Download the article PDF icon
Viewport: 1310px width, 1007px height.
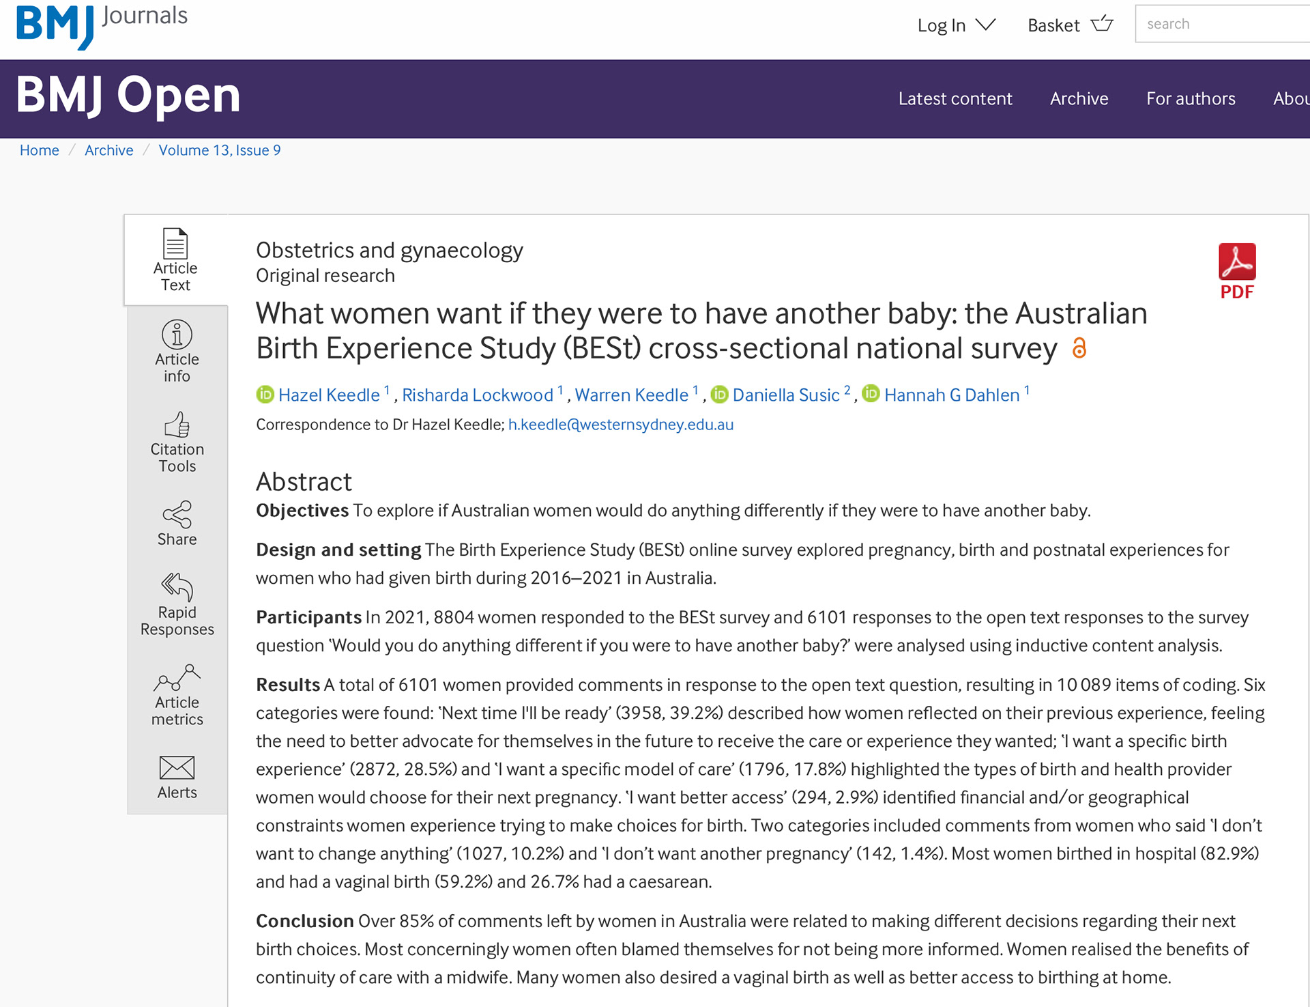tap(1236, 263)
